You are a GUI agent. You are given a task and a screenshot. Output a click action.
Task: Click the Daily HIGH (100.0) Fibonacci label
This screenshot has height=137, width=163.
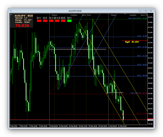[x=138, y=18]
